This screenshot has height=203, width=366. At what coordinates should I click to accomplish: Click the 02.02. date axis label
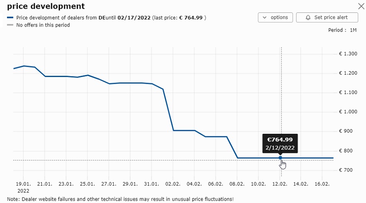coord(173,184)
